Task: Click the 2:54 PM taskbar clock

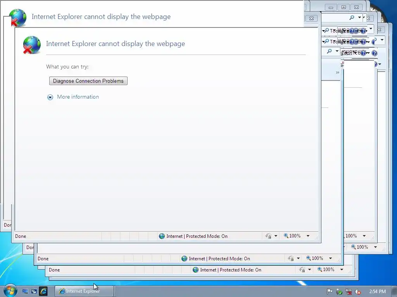Action: coord(377,292)
